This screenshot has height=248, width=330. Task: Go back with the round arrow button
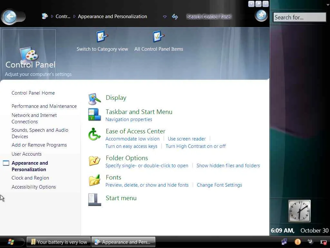10,16
